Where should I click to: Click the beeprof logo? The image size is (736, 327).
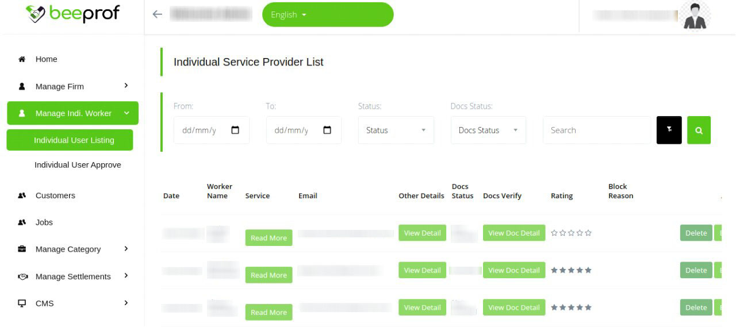tap(72, 14)
